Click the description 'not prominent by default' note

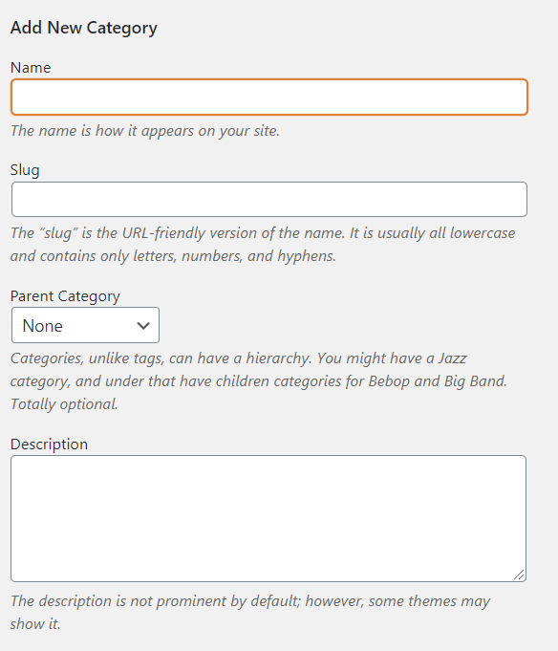(x=250, y=601)
